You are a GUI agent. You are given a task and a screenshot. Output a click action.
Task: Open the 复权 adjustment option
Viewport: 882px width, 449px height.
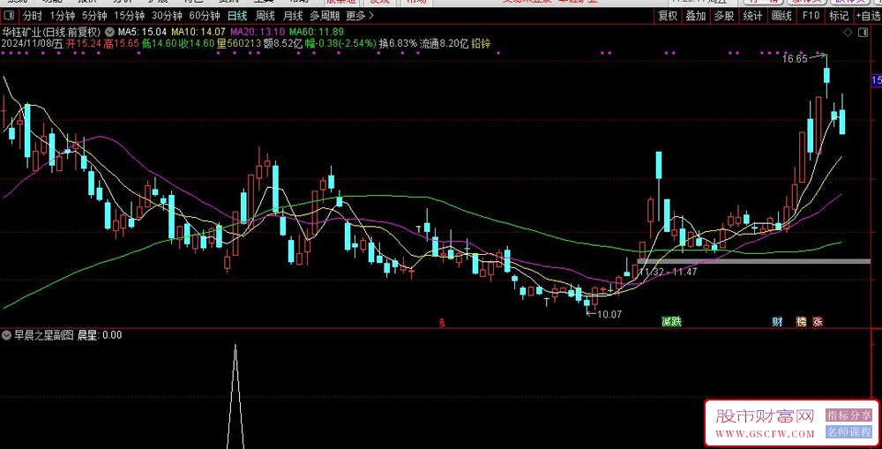(669, 16)
